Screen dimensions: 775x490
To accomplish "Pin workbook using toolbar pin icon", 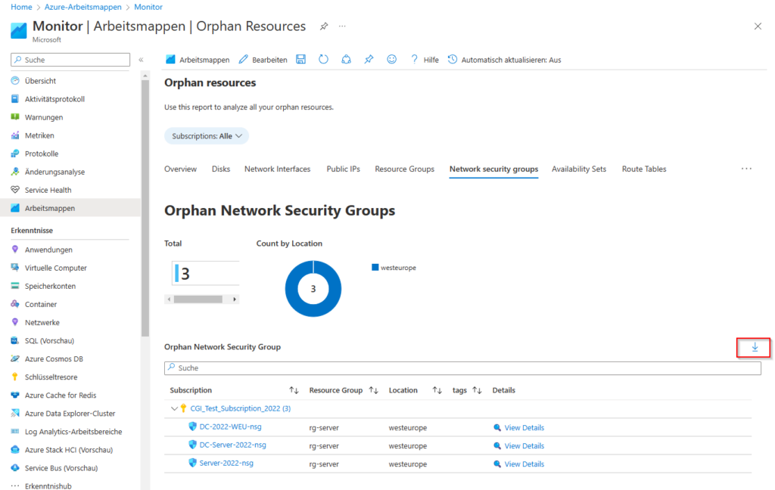I will (369, 59).
